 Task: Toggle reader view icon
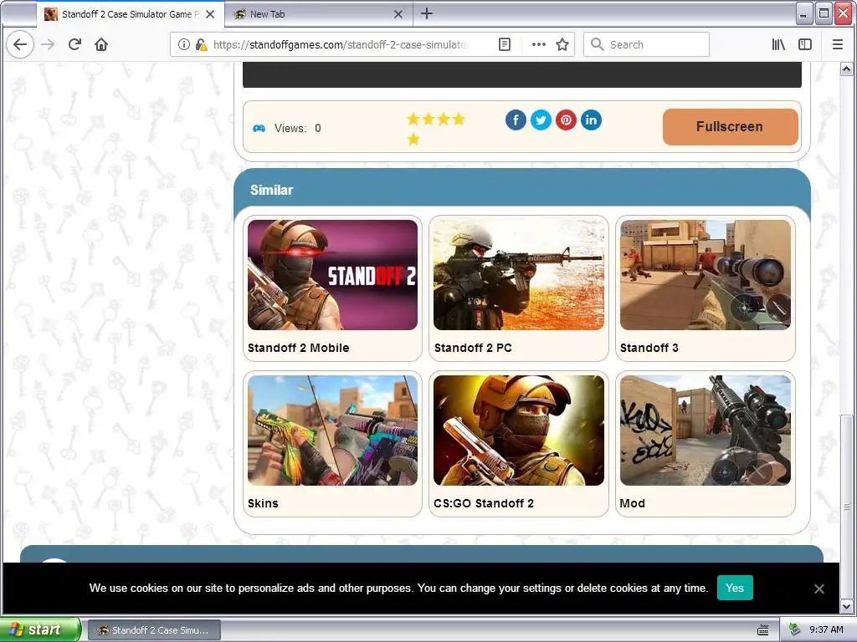coord(505,44)
